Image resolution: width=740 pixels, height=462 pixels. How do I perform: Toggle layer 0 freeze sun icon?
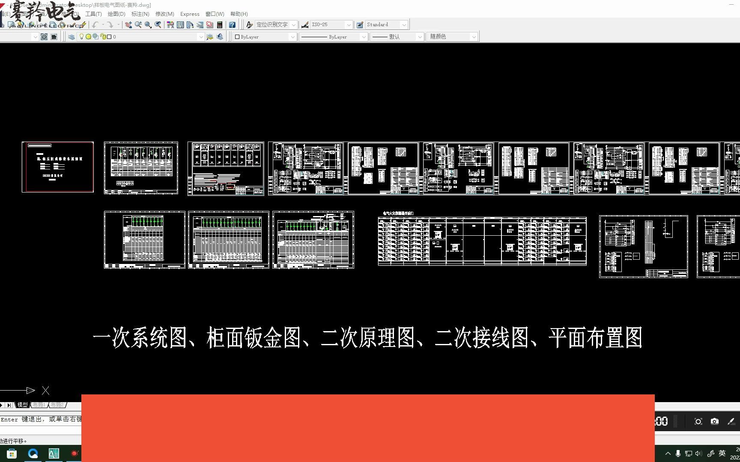88,37
